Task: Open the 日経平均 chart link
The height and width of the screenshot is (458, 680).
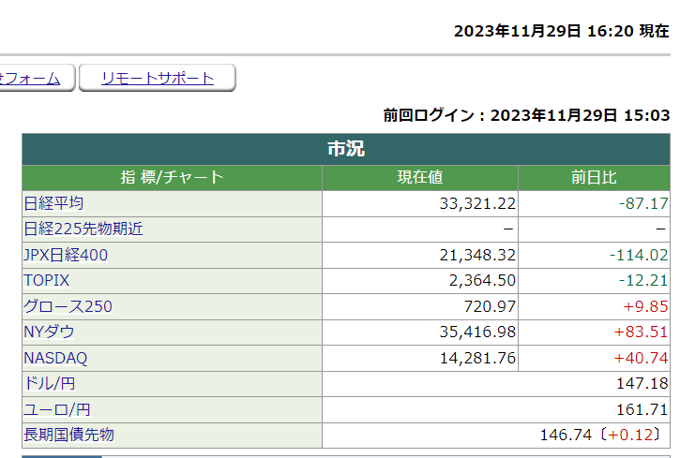Action: pos(53,203)
